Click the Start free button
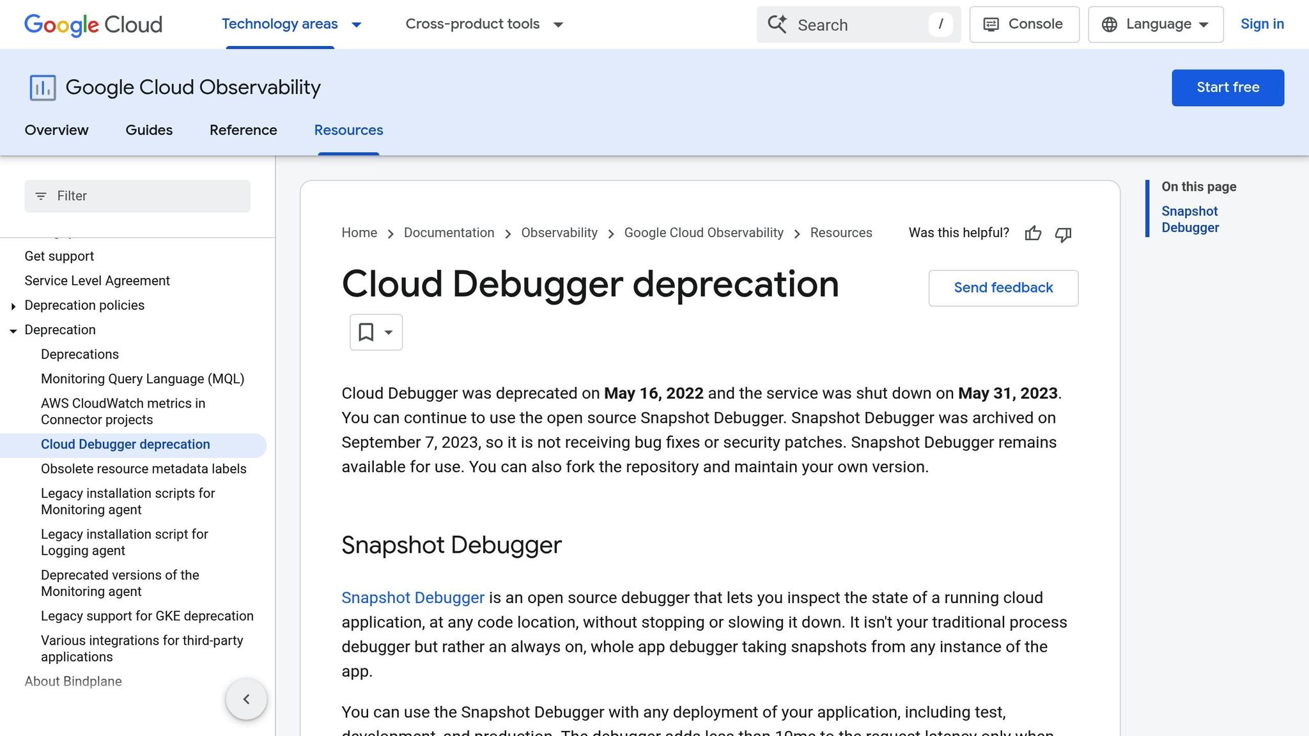 pyautogui.click(x=1227, y=88)
